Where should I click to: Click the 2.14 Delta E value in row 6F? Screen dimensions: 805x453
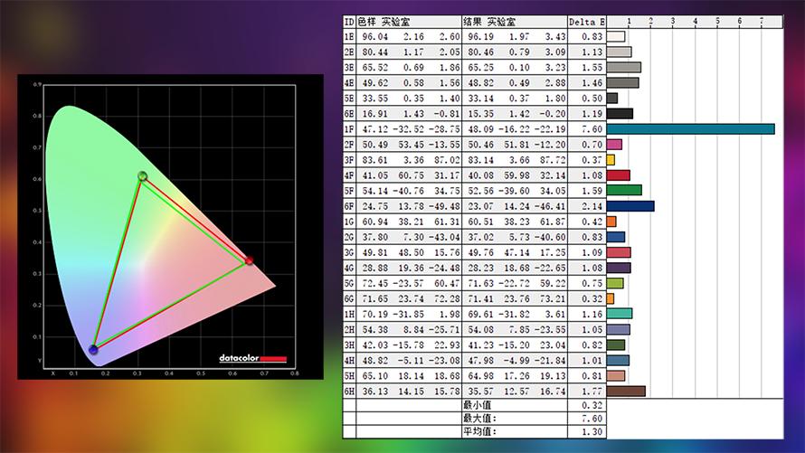pyautogui.click(x=592, y=206)
